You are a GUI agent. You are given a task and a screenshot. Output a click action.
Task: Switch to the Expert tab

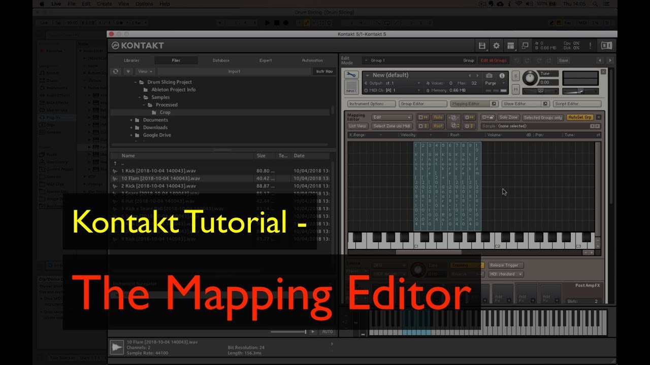coord(266,60)
